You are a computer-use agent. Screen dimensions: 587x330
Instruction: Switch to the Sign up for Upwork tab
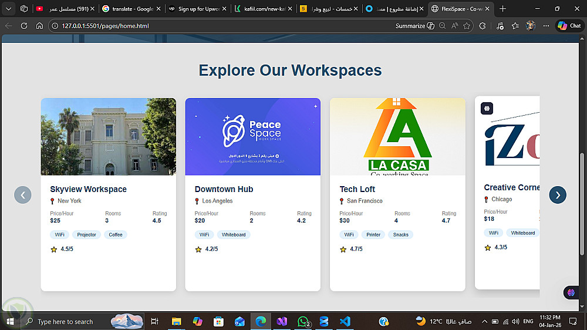pyautogui.click(x=197, y=9)
